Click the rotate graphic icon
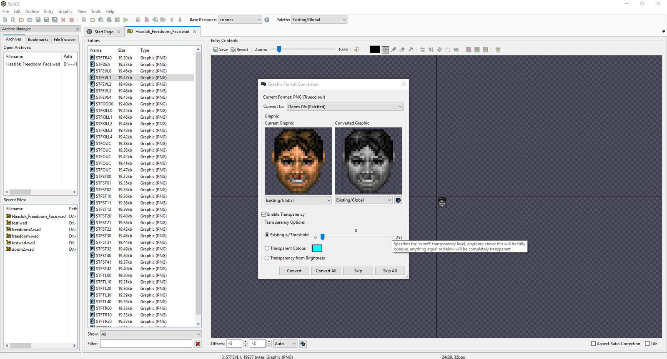The image size is (667, 359). 439,50
